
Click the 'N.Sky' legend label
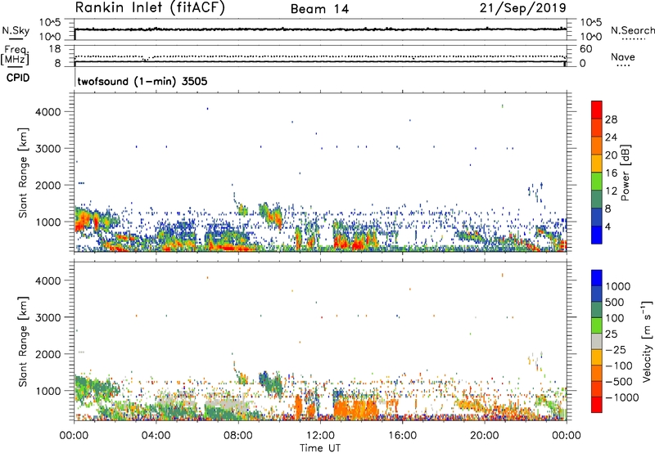click(x=16, y=30)
